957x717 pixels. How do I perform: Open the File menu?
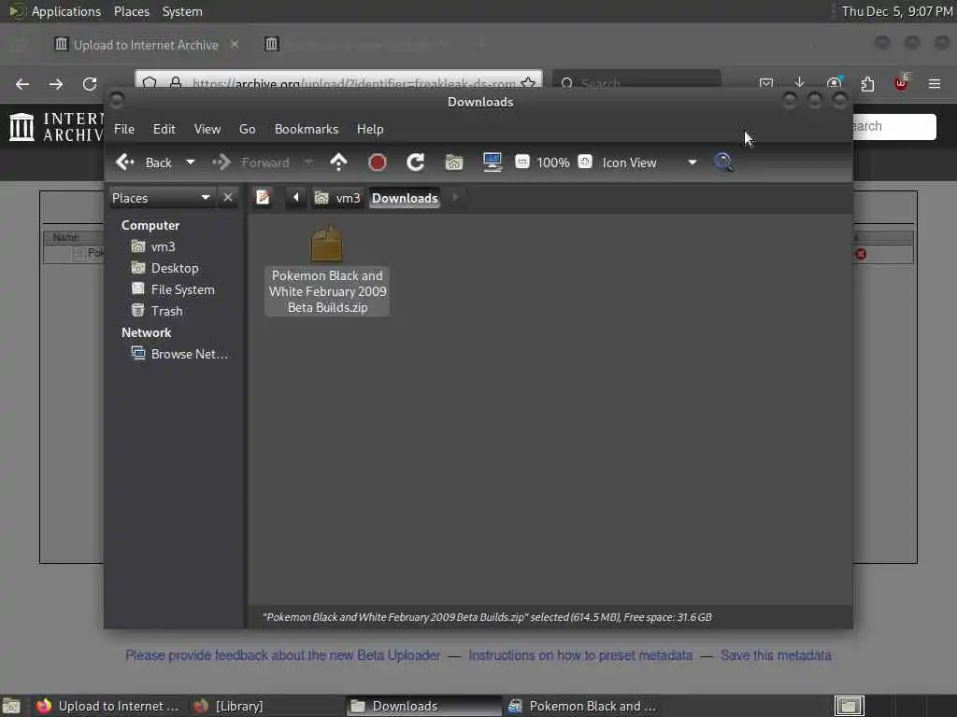(124, 129)
